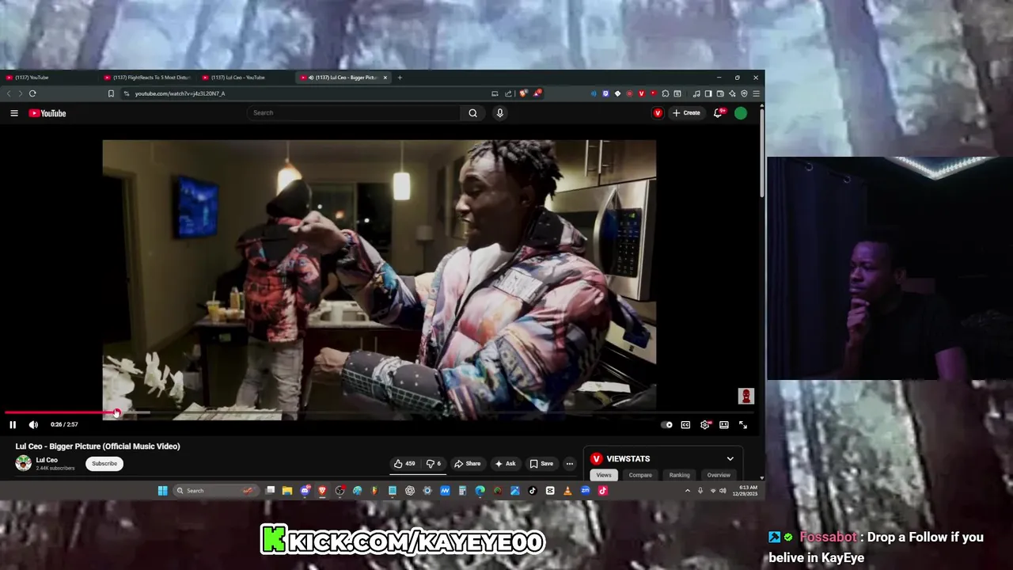This screenshot has height=570, width=1013.
Task: Open the Brave browser taskbar icon
Action: 322,491
